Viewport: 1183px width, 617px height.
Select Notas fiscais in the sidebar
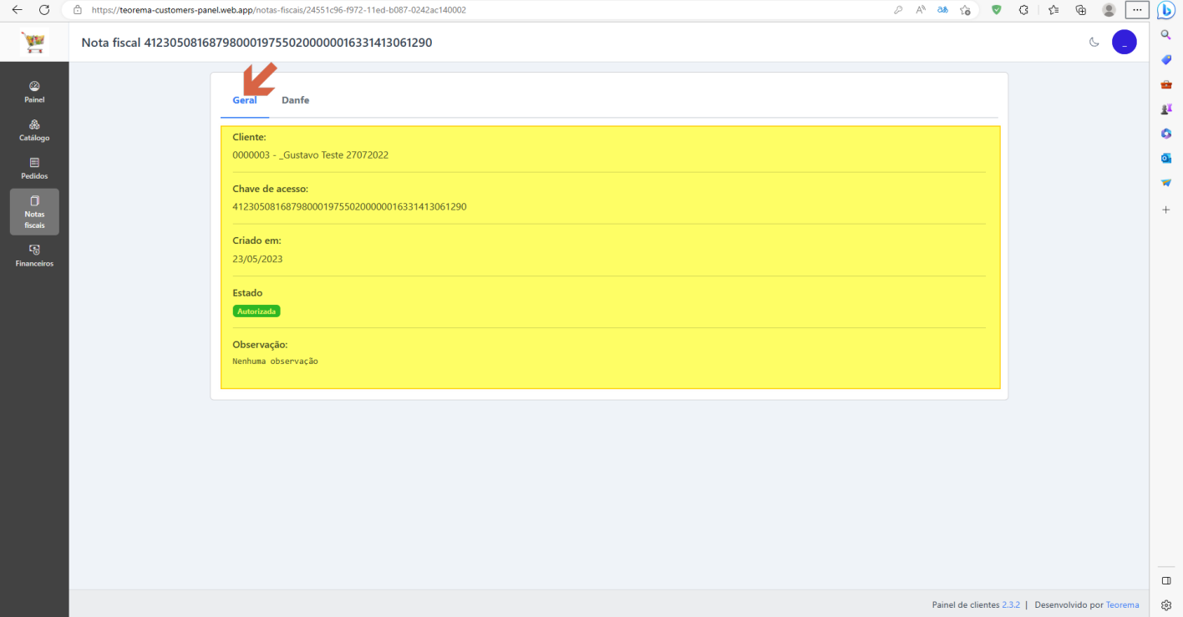point(34,212)
